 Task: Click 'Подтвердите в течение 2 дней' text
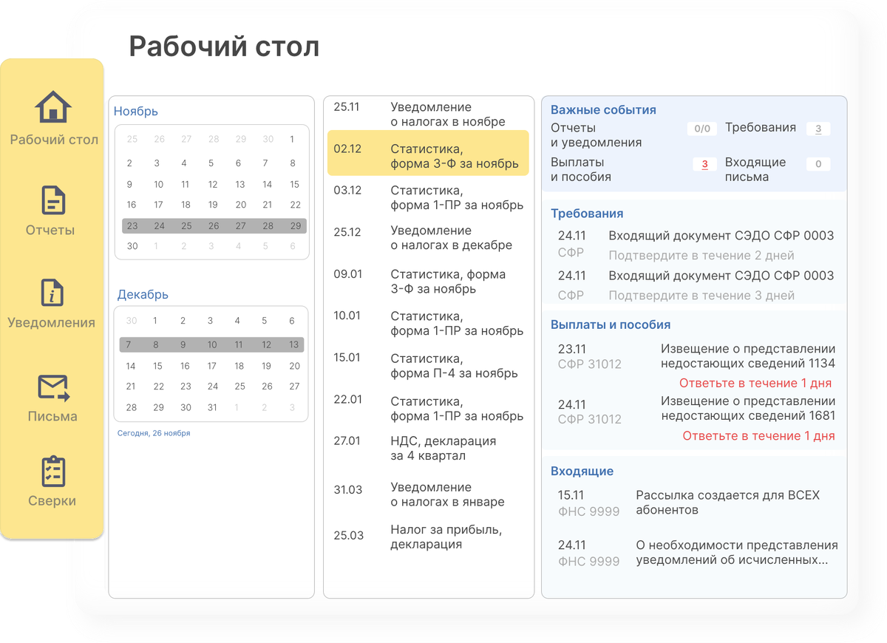point(701,256)
